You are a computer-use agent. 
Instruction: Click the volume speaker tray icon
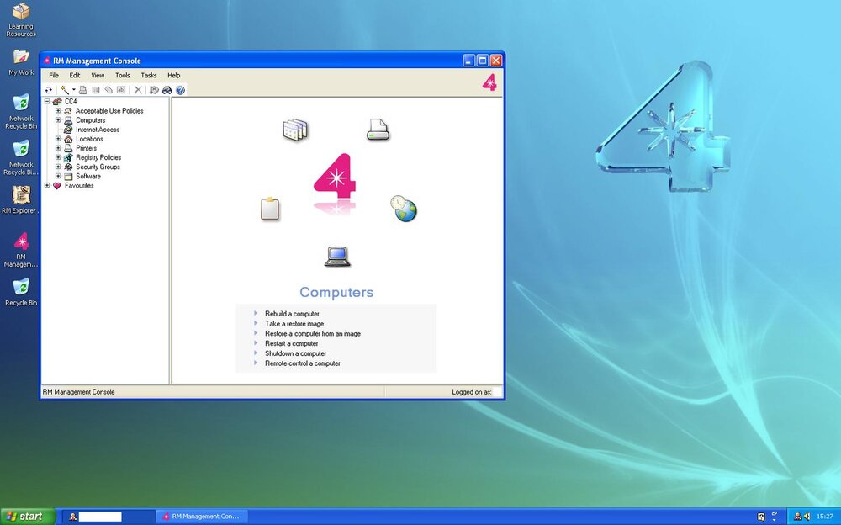coord(807,517)
